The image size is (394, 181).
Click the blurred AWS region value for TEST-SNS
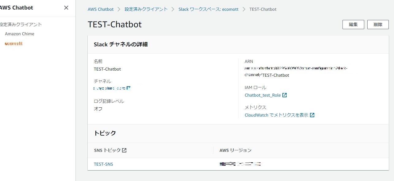[x=240, y=164]
